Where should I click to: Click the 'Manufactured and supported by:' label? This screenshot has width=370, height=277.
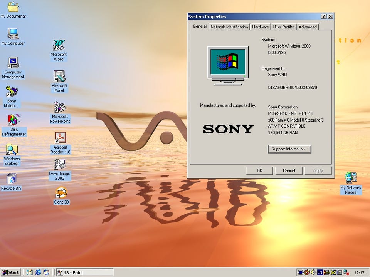click(x=228, y=105)
